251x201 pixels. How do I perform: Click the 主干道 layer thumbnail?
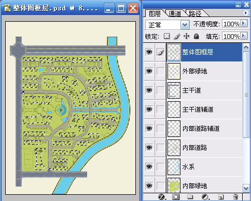point(174,90)
